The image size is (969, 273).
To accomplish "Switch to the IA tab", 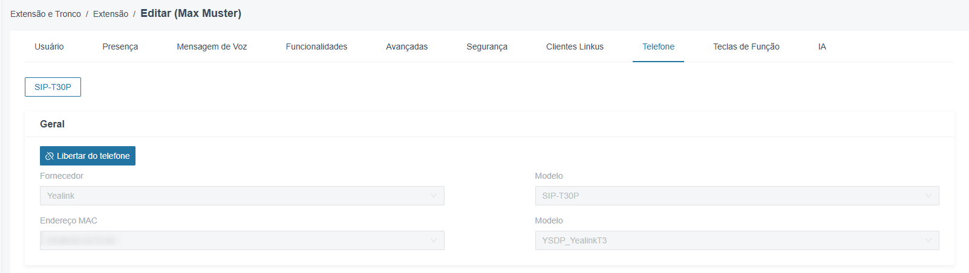I will point(822,47).
